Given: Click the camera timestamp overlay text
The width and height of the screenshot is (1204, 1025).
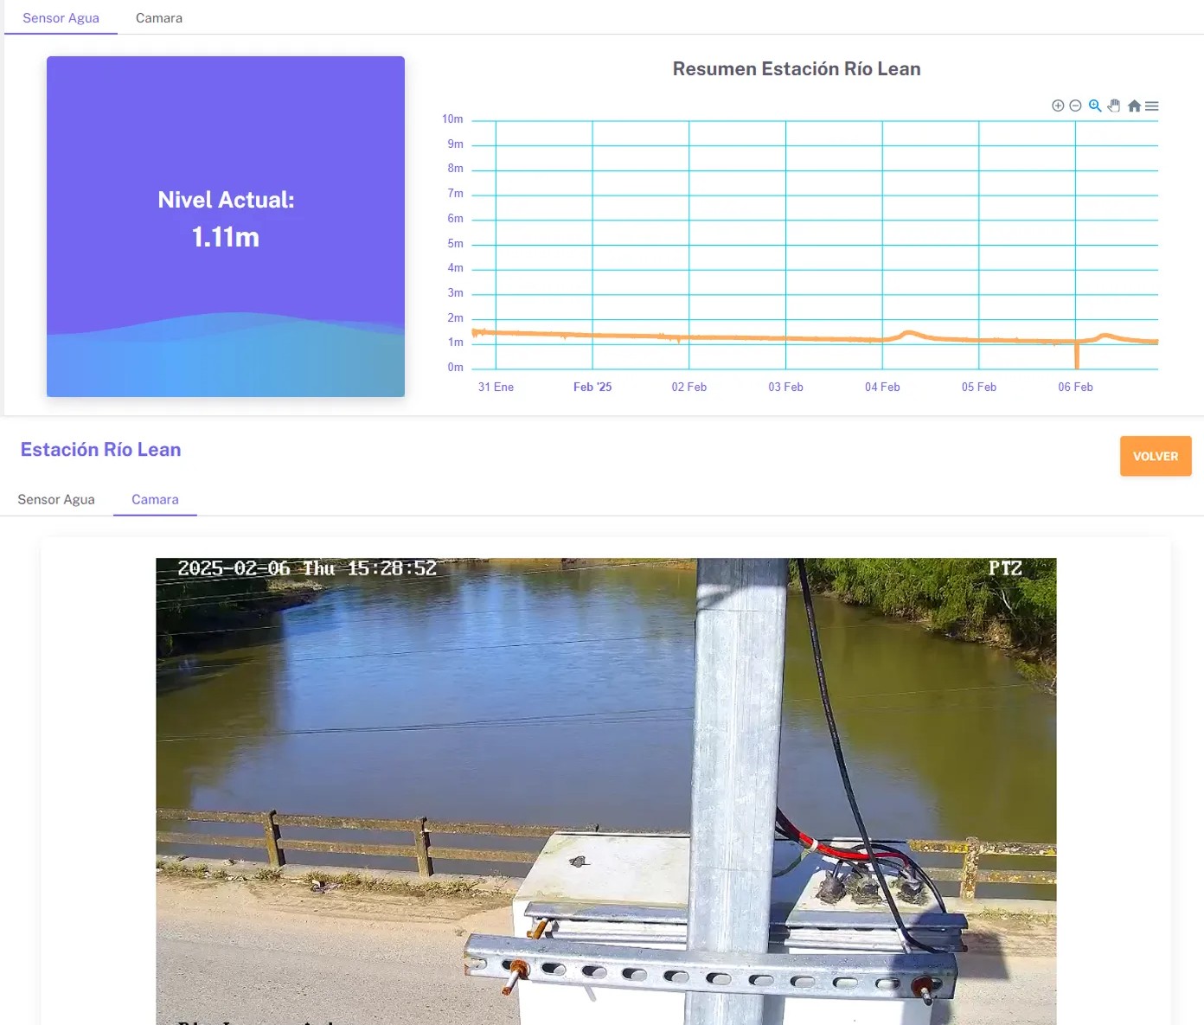Looking at the screenshot, I should click(x=307, y=568).
